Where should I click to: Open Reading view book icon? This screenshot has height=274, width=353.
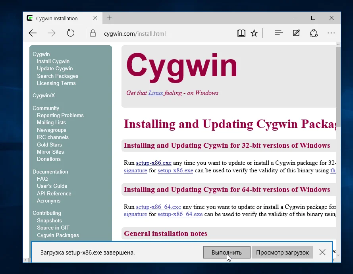click(241, 33)
